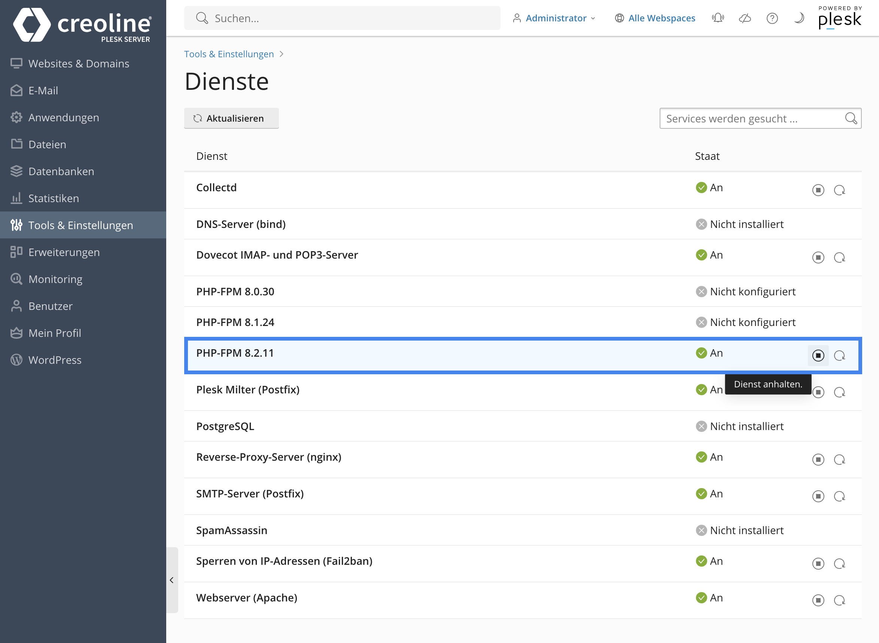The height and width of the screenshot is (643, 879).
Task: Stop SMTP-Server (Postfix) service
Action: pyautogui.click(x=818, y=496)
